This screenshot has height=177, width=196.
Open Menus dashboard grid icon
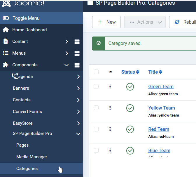tap(77, 53)
